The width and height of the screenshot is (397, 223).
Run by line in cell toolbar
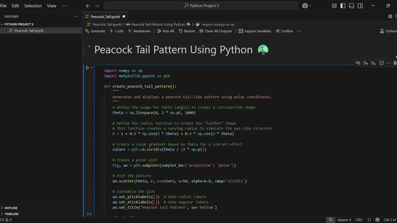point(358,63)
